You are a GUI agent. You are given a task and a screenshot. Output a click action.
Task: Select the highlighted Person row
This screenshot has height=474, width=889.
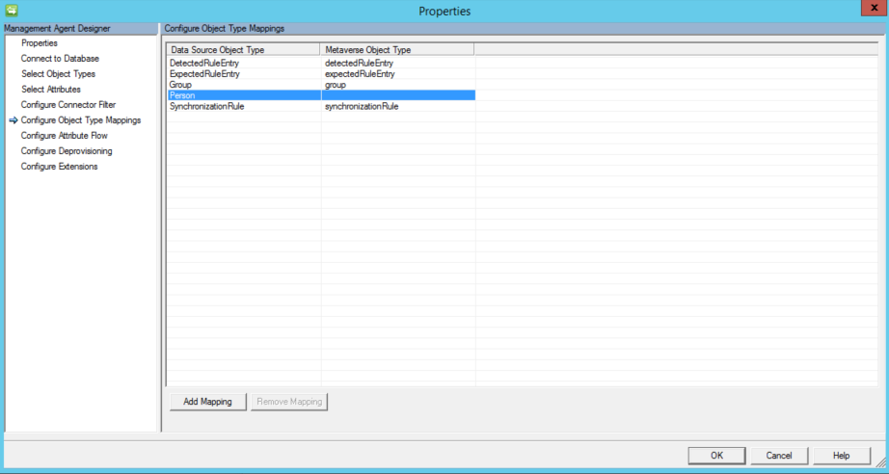click(x=321, y=95)
